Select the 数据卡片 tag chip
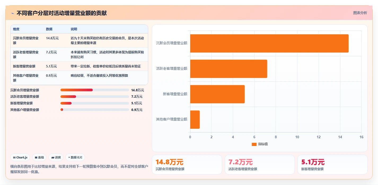The width and height of the screenshot is (378, 185). tap(75, 157)
